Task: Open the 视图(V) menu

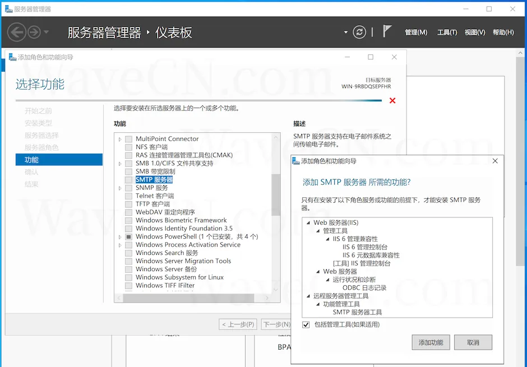Action: coord(475,32)
